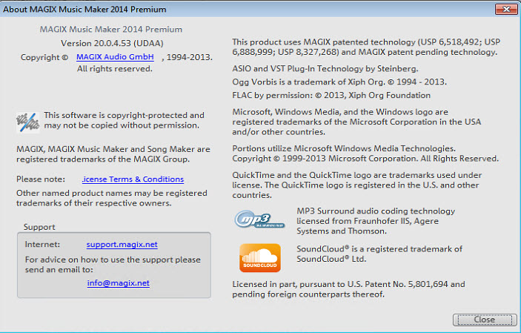Open the MAGIX Audio GmbH link
Image resolution: width=521 pixels, height=333 pixels.
115,57
